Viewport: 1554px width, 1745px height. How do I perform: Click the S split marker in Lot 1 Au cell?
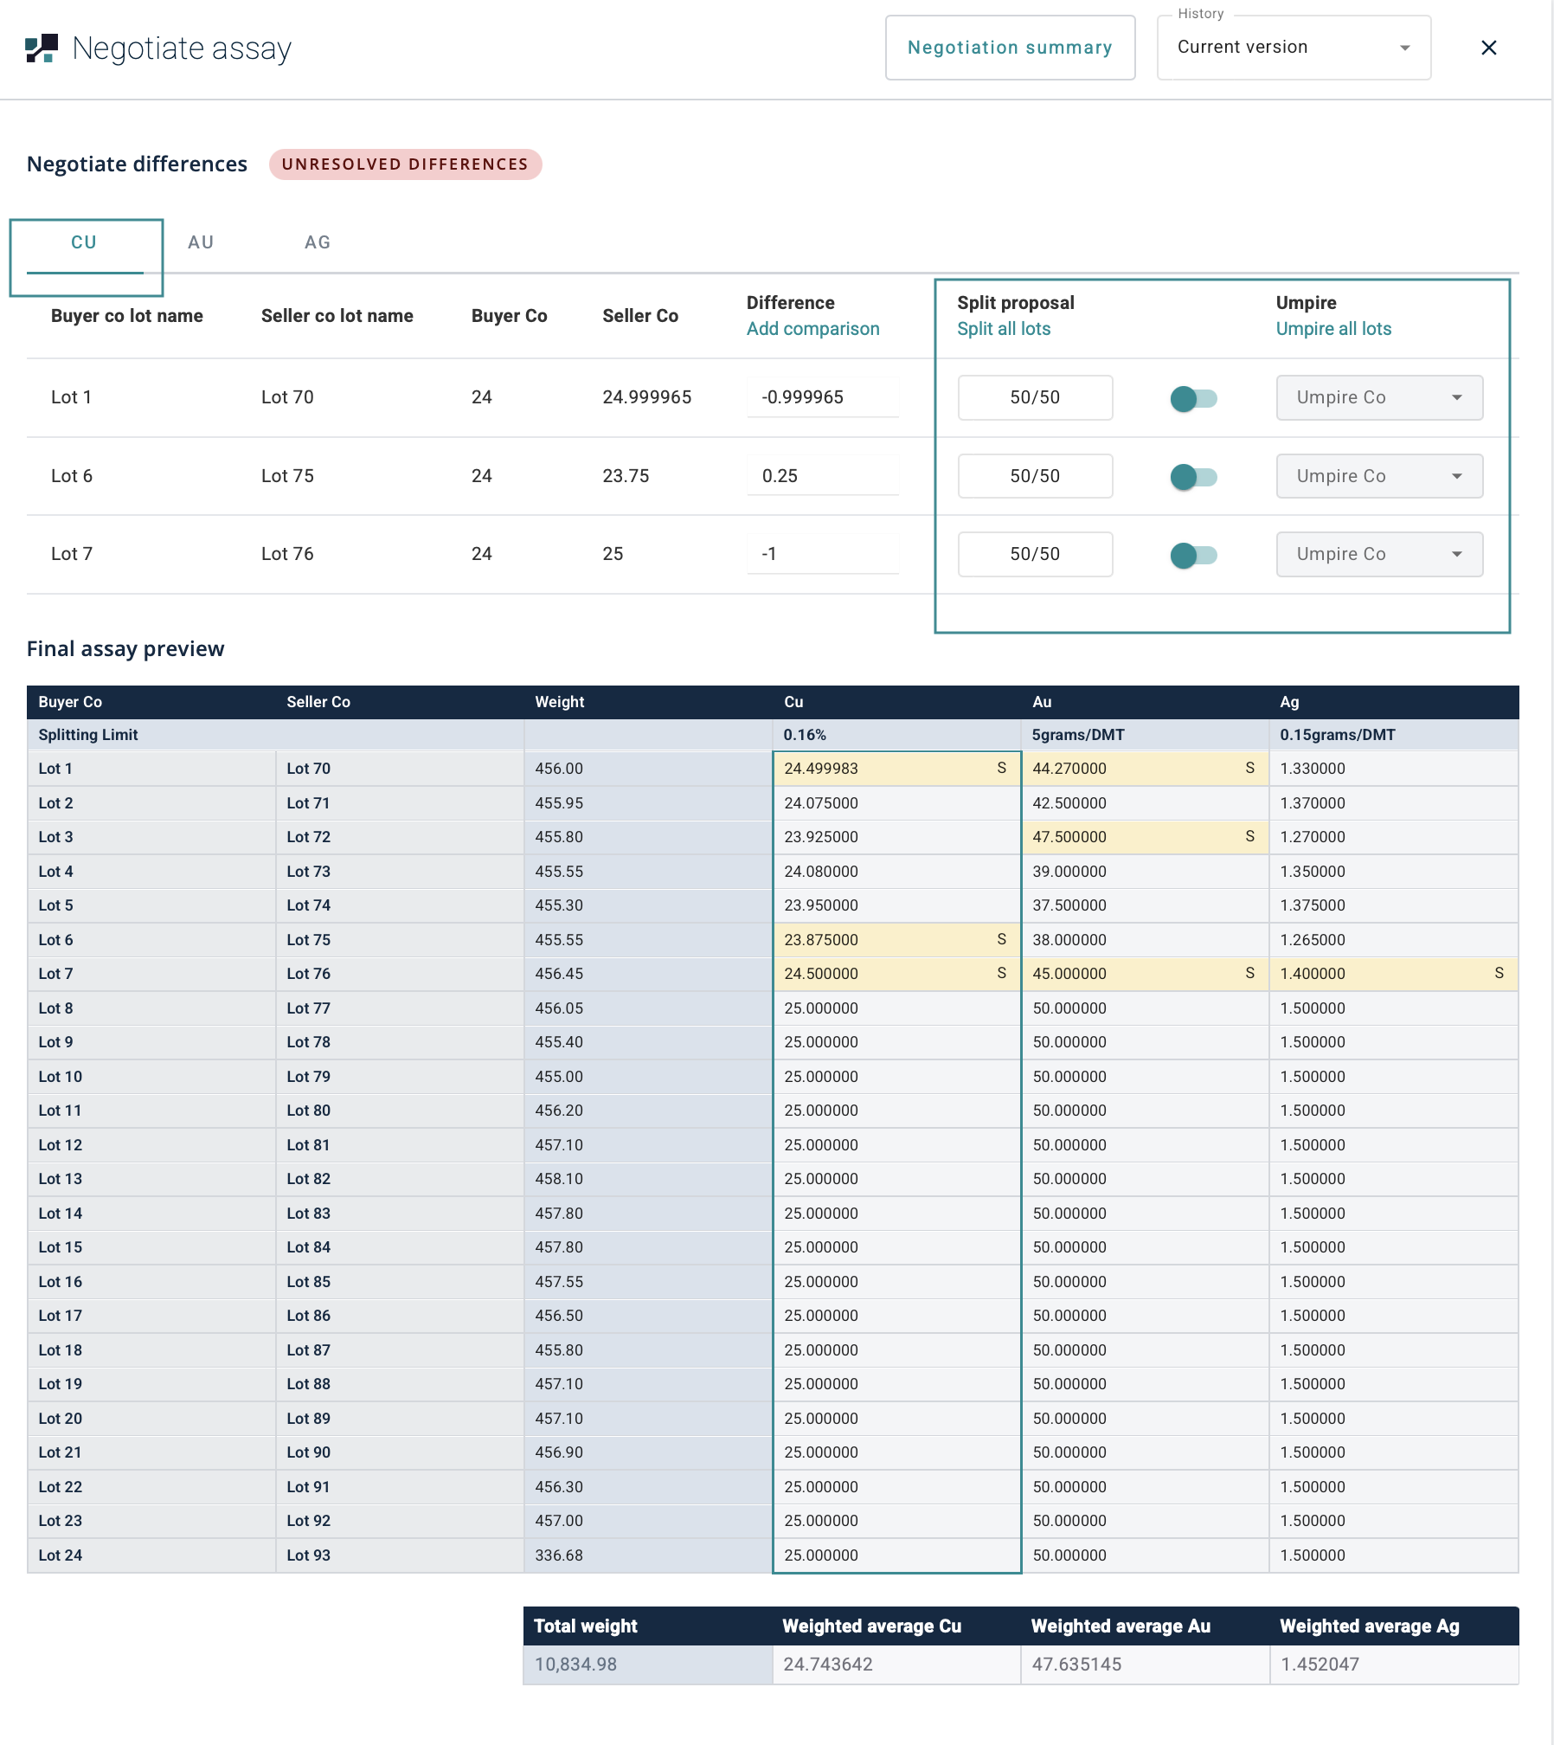click(1249, 768)
